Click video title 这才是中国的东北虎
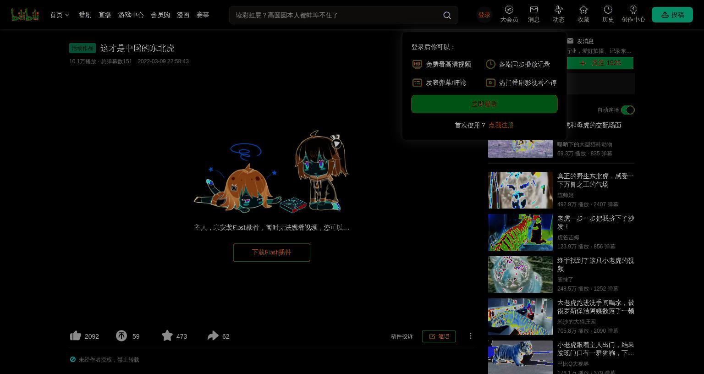The width and height of the screenshot is (704, 374). tap(137, 48)
